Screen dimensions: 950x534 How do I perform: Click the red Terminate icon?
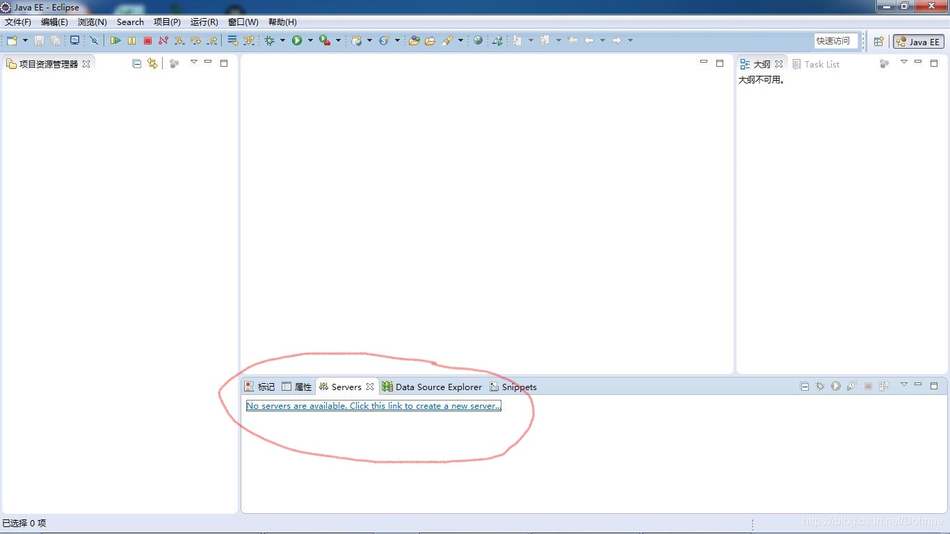pyautogui.click(x=147, y=41)
